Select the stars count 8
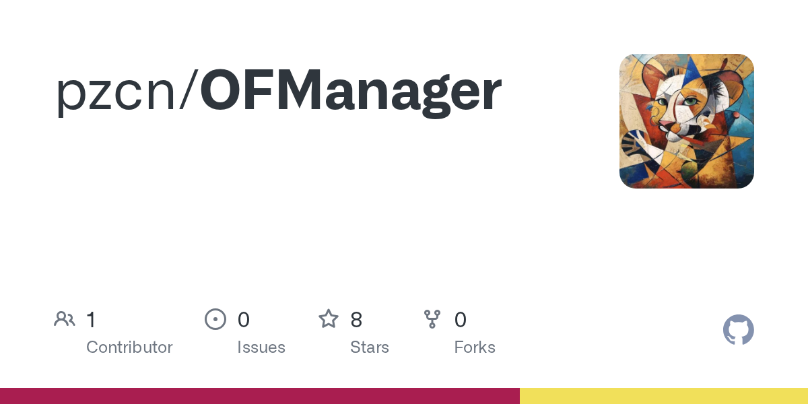 [356, 319]
